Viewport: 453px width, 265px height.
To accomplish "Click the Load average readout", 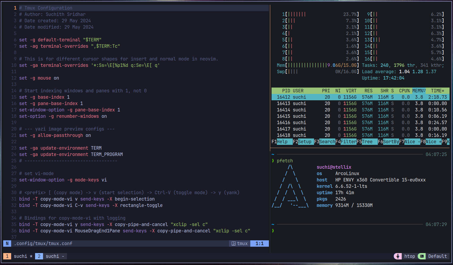I will coord(399,72).
